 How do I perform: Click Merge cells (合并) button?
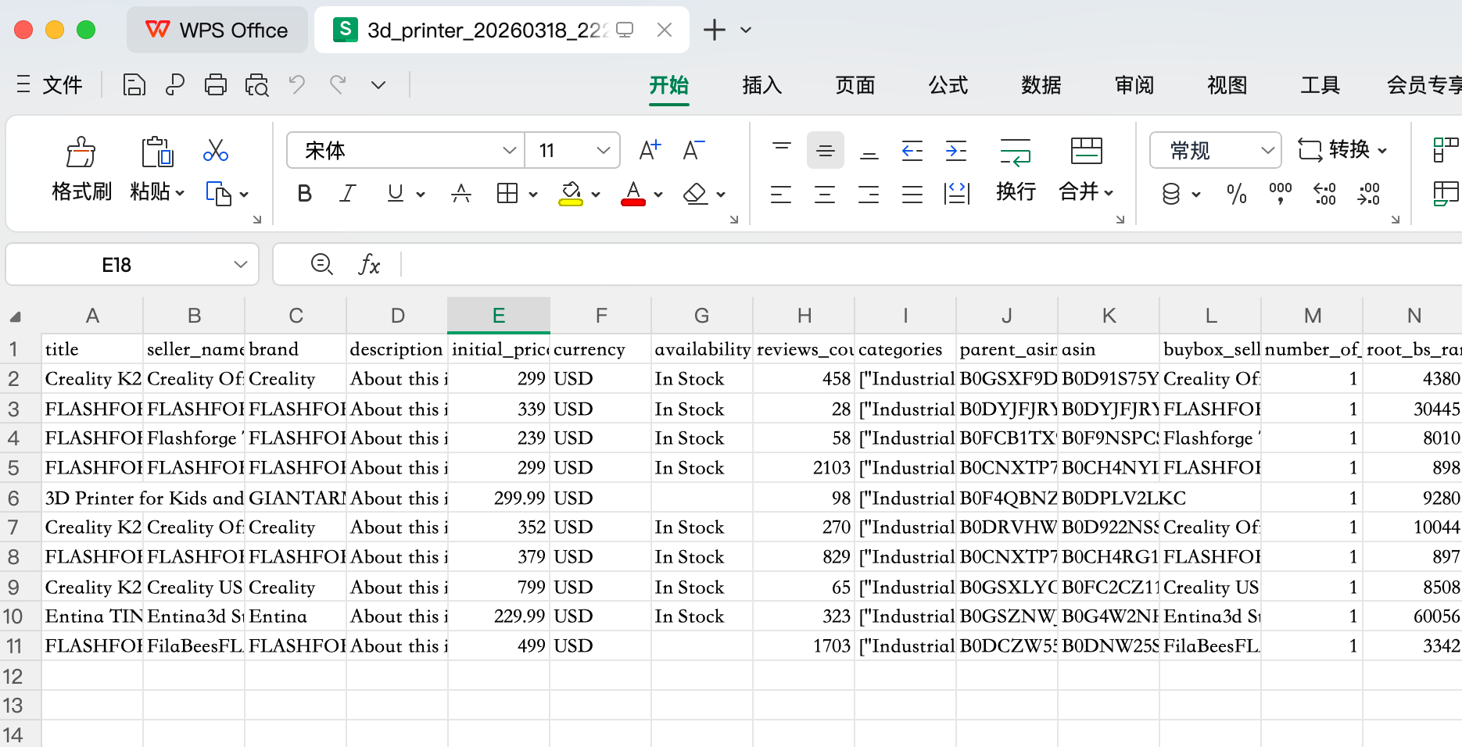coord(1086,169)
